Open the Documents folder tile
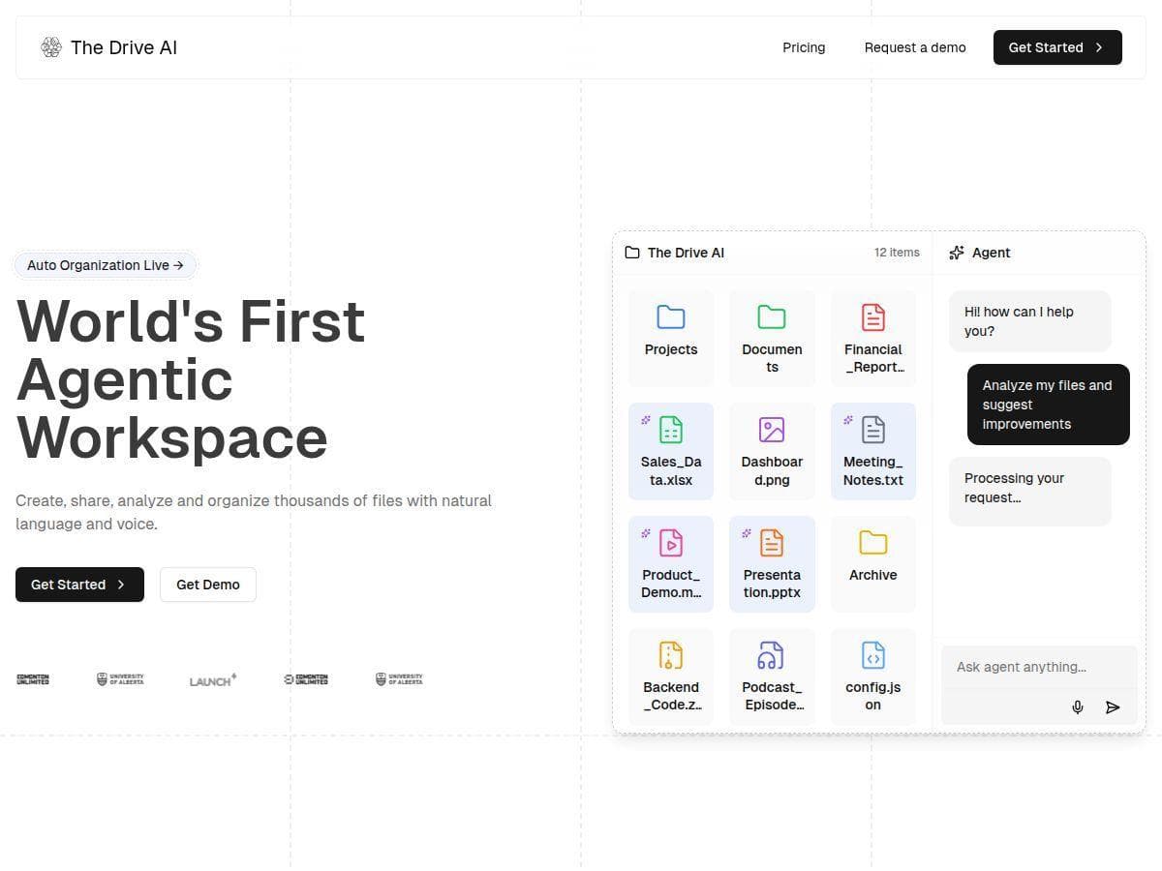The image size is (1162, 871). click(772, 336)
